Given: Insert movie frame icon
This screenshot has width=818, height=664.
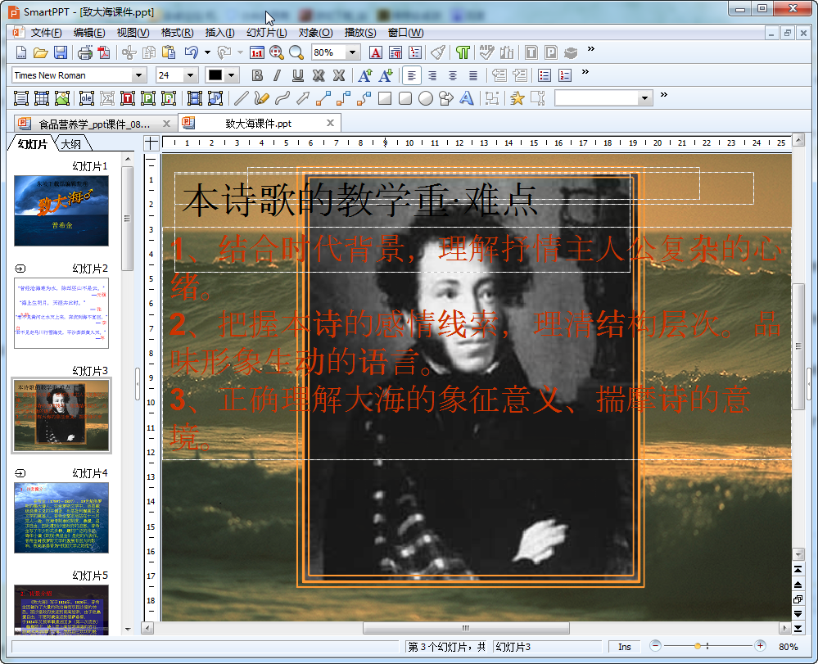Looking at the screenshot, I should (x=195, y=98).
